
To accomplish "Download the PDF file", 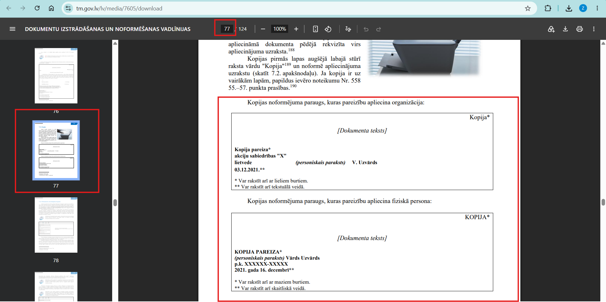I will coord(565,29).
